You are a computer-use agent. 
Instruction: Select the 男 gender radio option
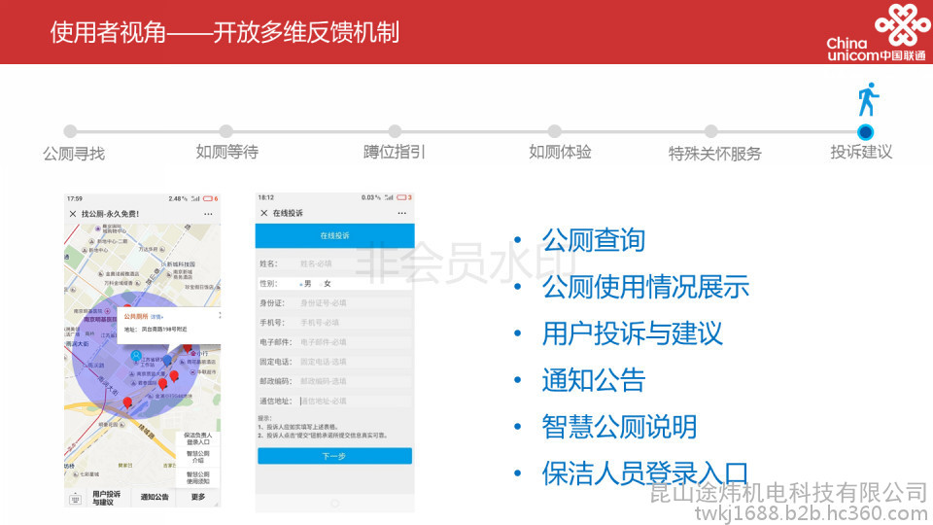[x=304, y=284]
